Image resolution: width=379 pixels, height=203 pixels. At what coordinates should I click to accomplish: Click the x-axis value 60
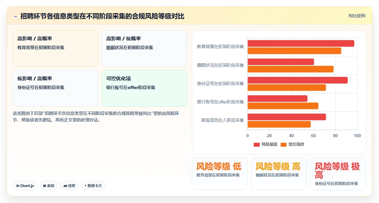313,136
